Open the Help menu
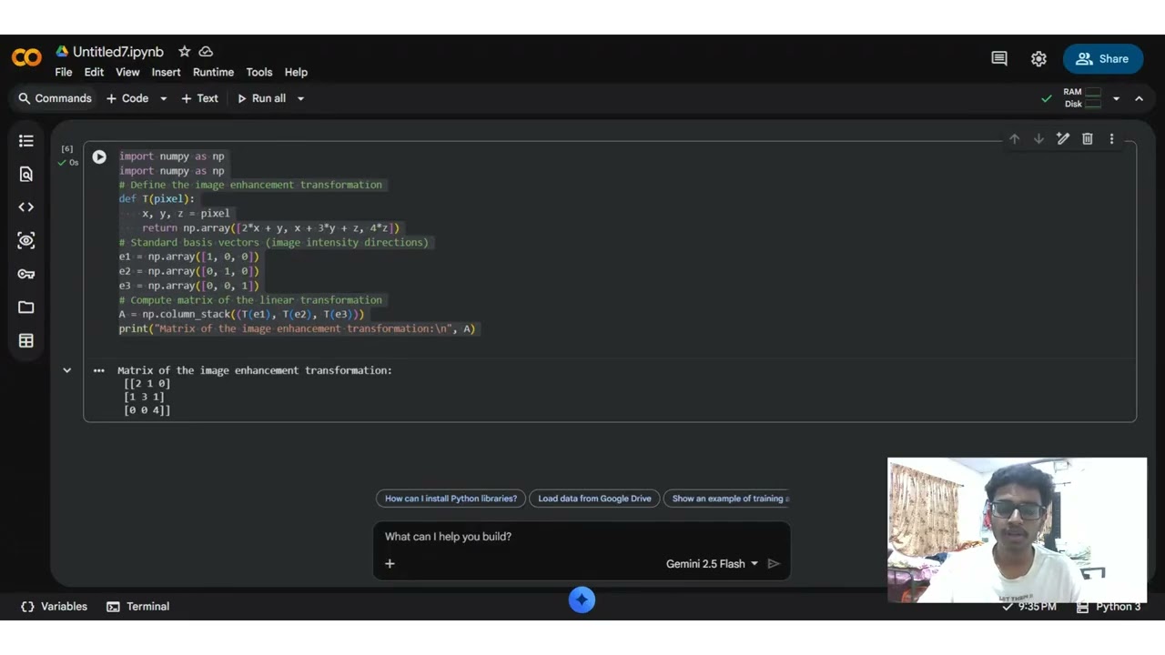The width and height of the screenshot is (1165, 655). (x=296, y=72)
